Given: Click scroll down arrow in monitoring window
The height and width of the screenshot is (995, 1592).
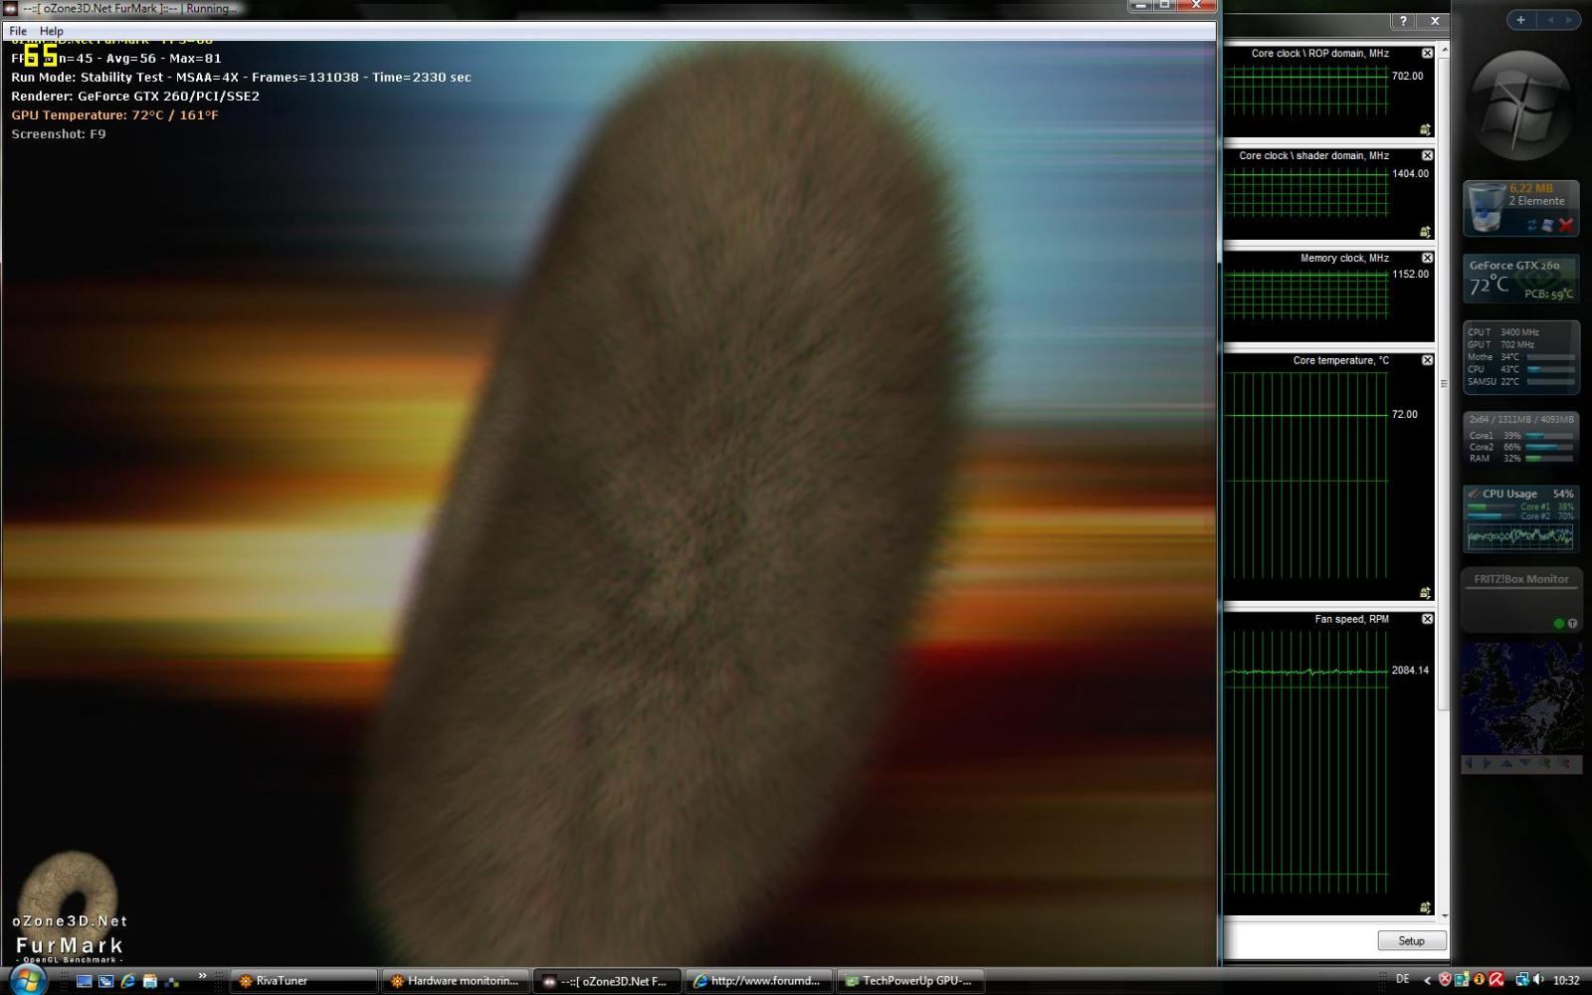Looking at the screenshot, I should 1444,916.
